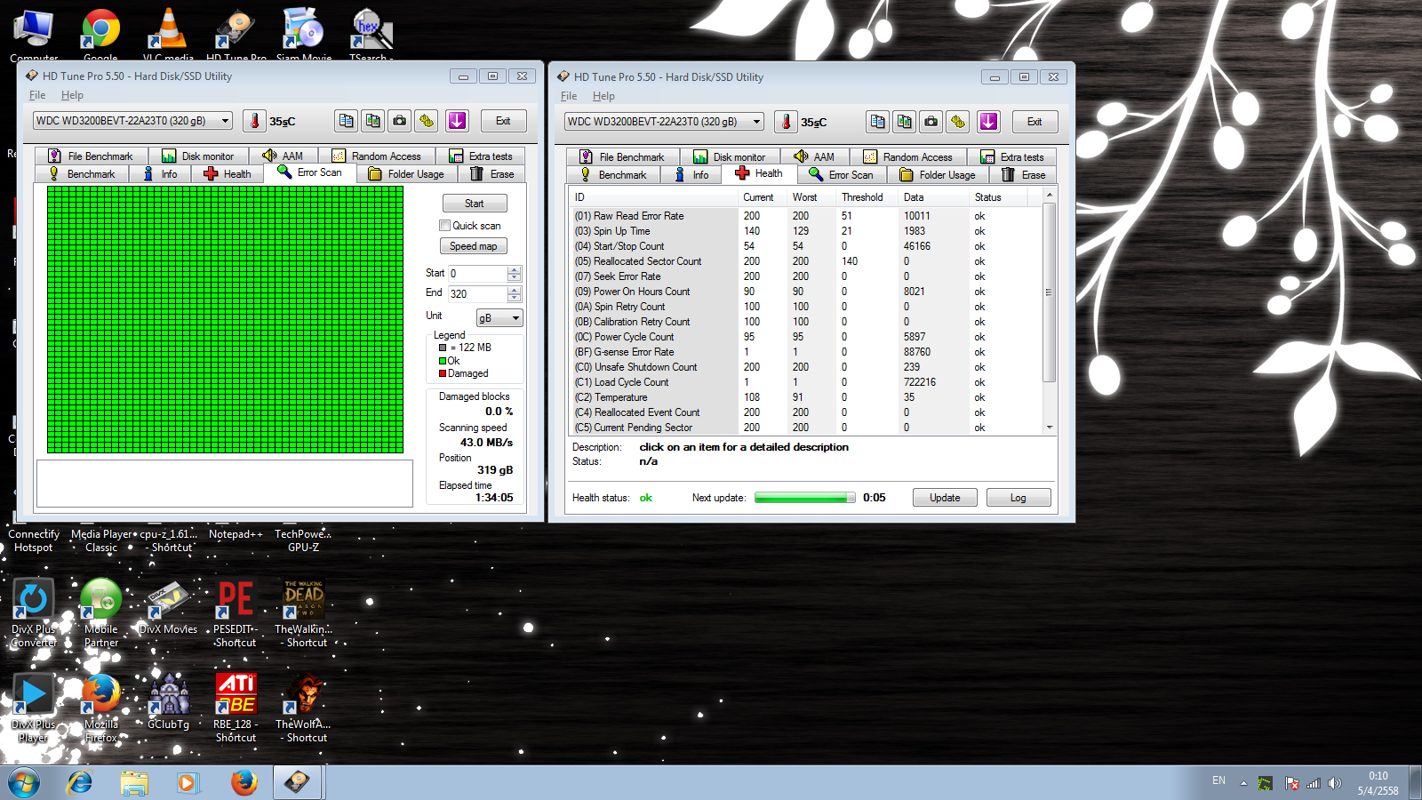Increase the Start value with the up arrow
Image resolution: width=1422 pixels, height=800 pixels.
point(515,270)
